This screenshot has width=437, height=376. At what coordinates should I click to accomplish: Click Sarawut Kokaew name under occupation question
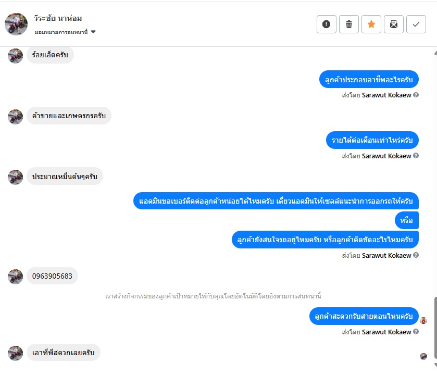pos(386,95)
